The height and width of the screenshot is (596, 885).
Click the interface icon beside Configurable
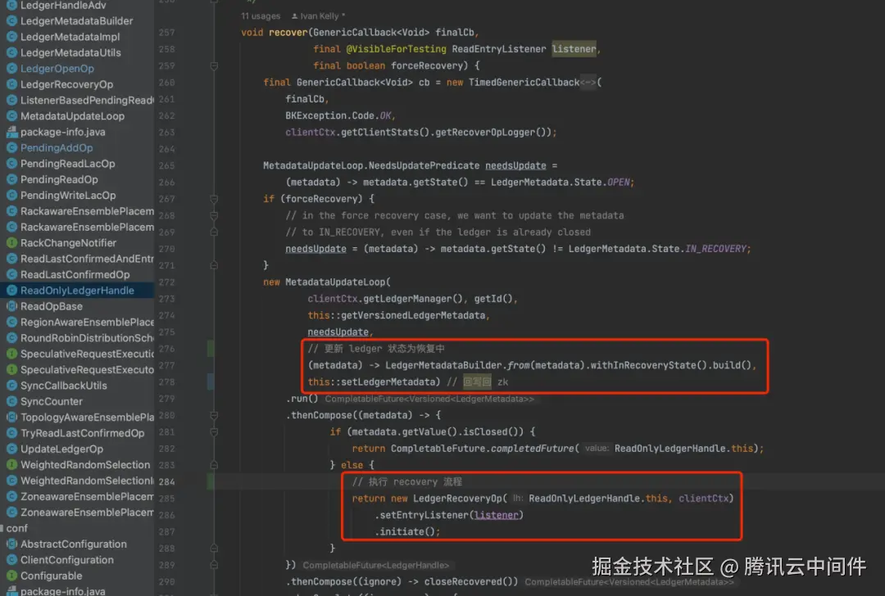[11, 576]
